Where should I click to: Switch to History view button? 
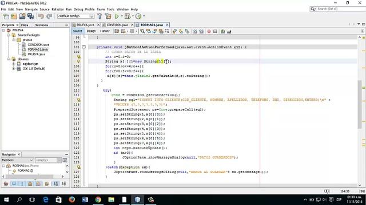tap(105, 31)
